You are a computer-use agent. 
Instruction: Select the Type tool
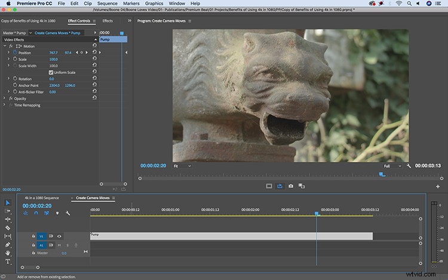point(8,261)
